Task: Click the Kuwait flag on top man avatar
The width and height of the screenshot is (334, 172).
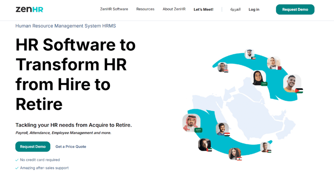Action: [x=253, y=58]
